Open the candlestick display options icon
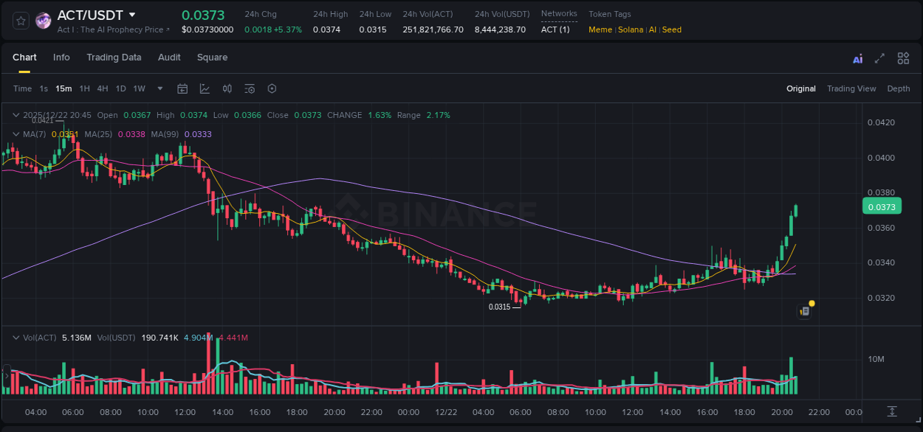Viewport: 923px width, 432px height. 227,88
